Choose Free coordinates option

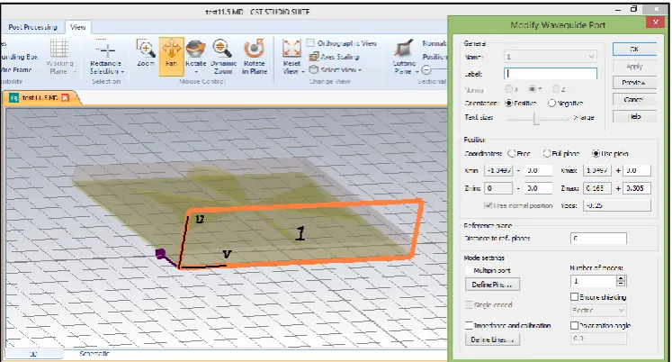511,153
